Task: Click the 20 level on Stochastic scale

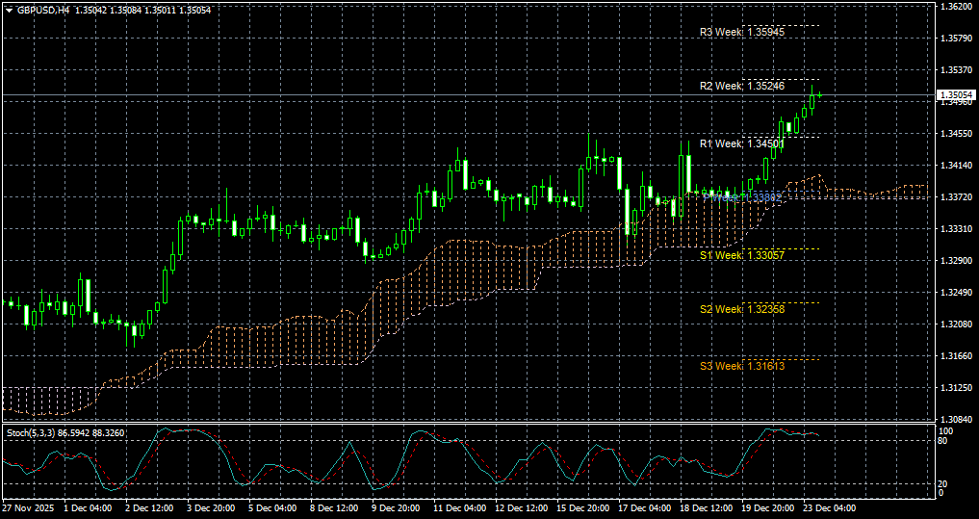Action: coord(944,484)
